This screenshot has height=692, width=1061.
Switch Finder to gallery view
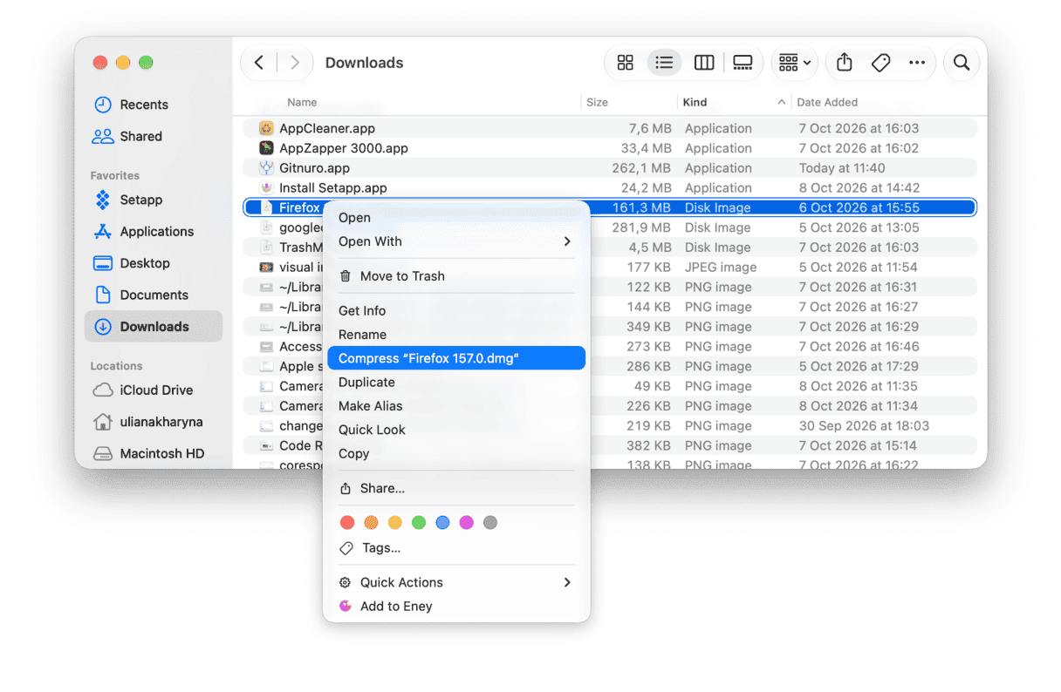point(743,63)
